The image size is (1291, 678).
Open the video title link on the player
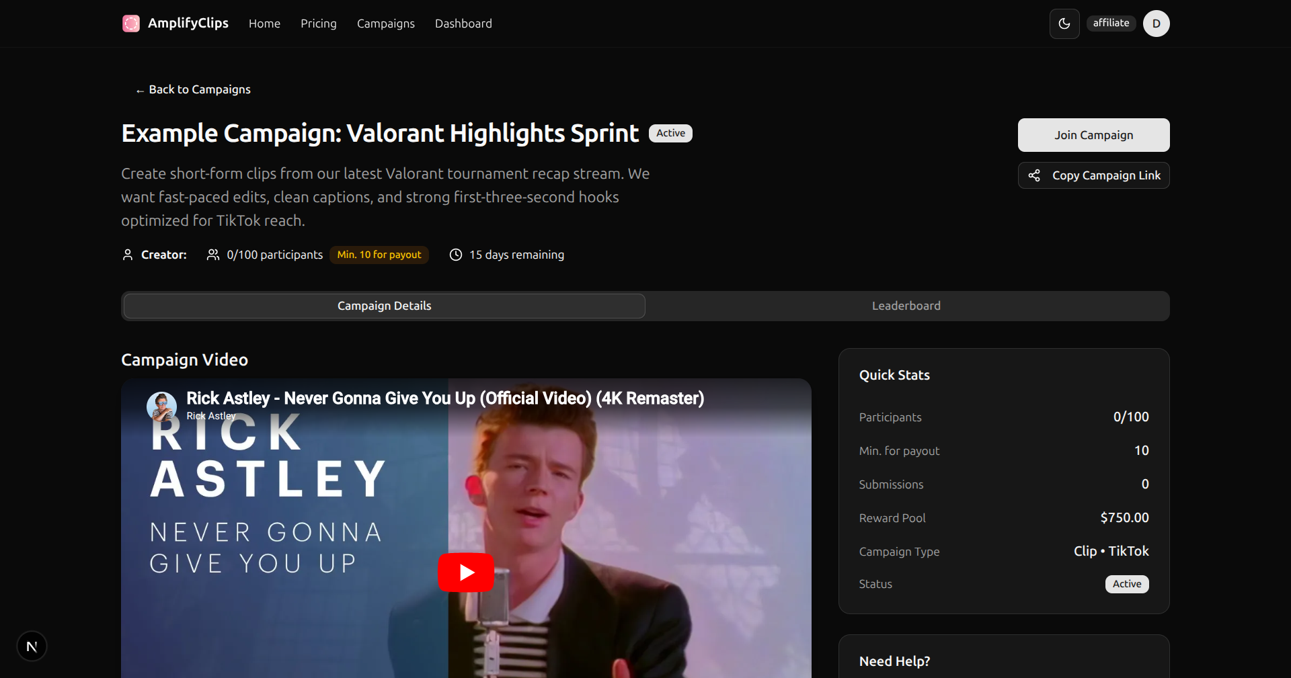click(x=445, y=398)
